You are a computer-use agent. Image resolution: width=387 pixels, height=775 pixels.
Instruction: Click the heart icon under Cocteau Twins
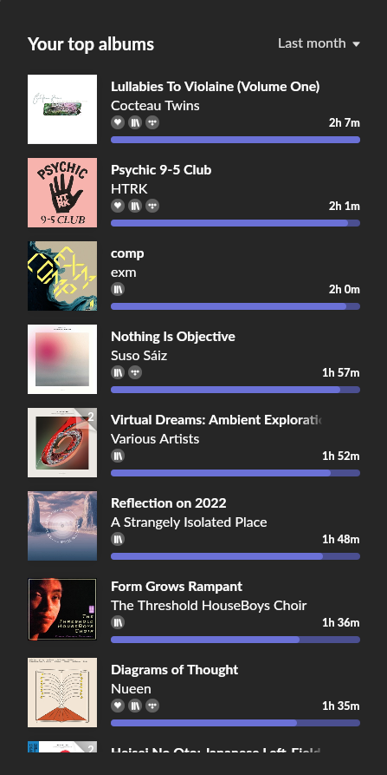[x=118, y=122]
